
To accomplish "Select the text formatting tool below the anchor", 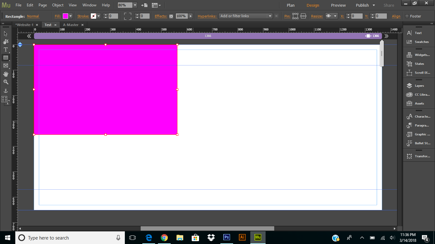I will [x=4, y=99].
